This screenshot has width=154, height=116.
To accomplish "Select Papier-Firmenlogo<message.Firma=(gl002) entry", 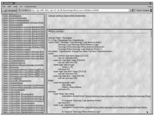I will pos(23,74).
